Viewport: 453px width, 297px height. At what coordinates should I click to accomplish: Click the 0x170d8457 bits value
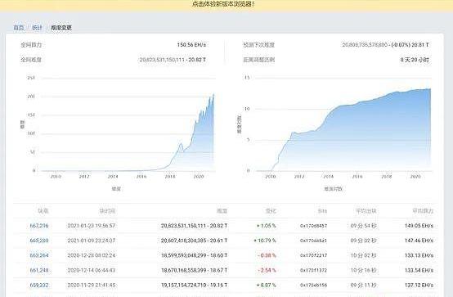(313, 226)
